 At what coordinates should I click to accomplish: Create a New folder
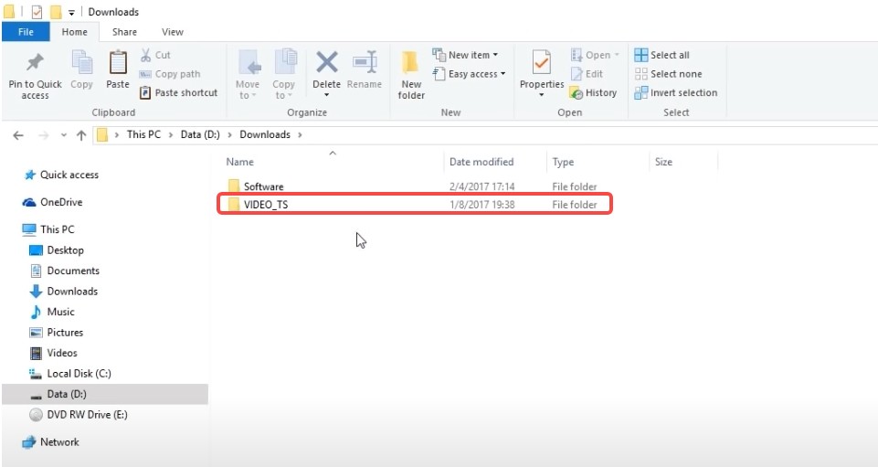pyautogui.click(x=411, y=75)
